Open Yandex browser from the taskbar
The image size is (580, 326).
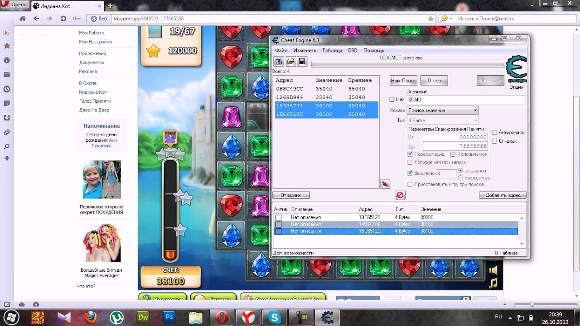(x=248, y=317)
